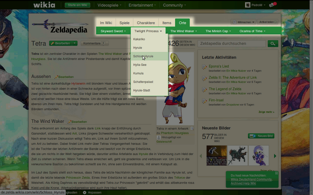Open the Mitmachen dropdown

coord(243,22)
